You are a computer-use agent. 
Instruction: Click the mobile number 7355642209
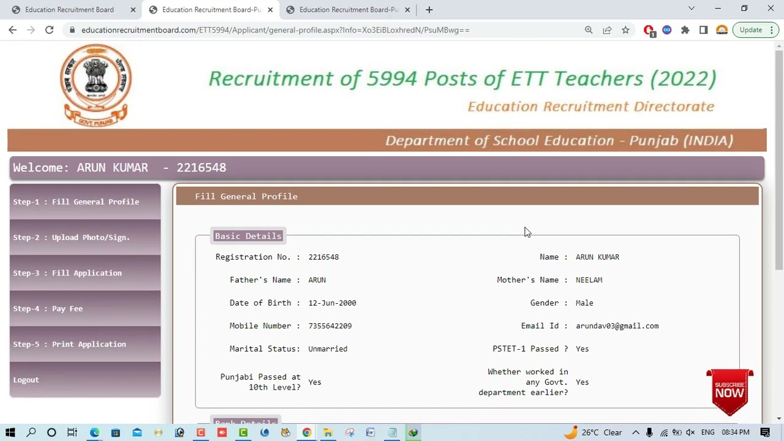pyautogui.click(x=330, y=326)
